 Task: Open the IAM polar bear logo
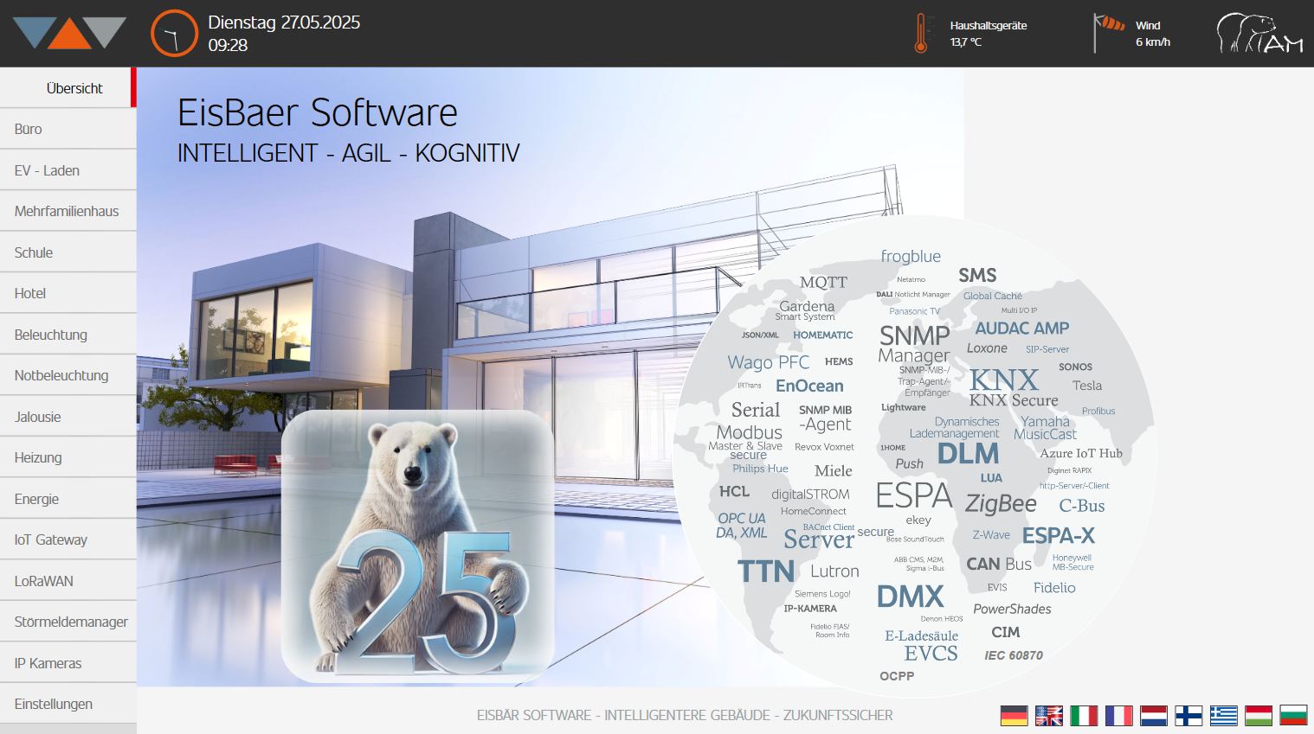[x=1259, y=33]
